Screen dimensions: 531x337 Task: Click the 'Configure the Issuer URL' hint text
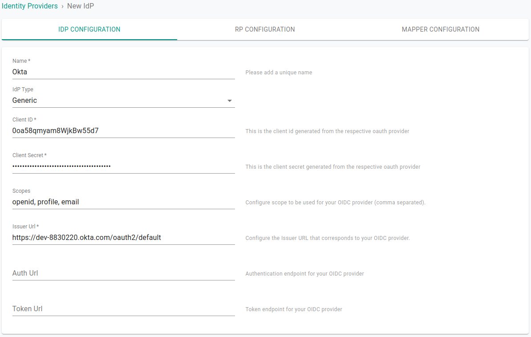click(x=328, y=238)
